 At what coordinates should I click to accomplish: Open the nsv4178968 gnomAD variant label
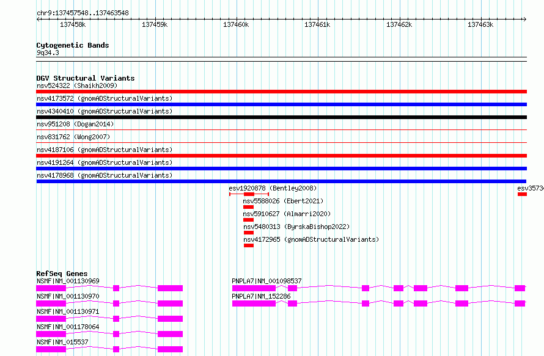pyautogui.click(x=105, y=175)
